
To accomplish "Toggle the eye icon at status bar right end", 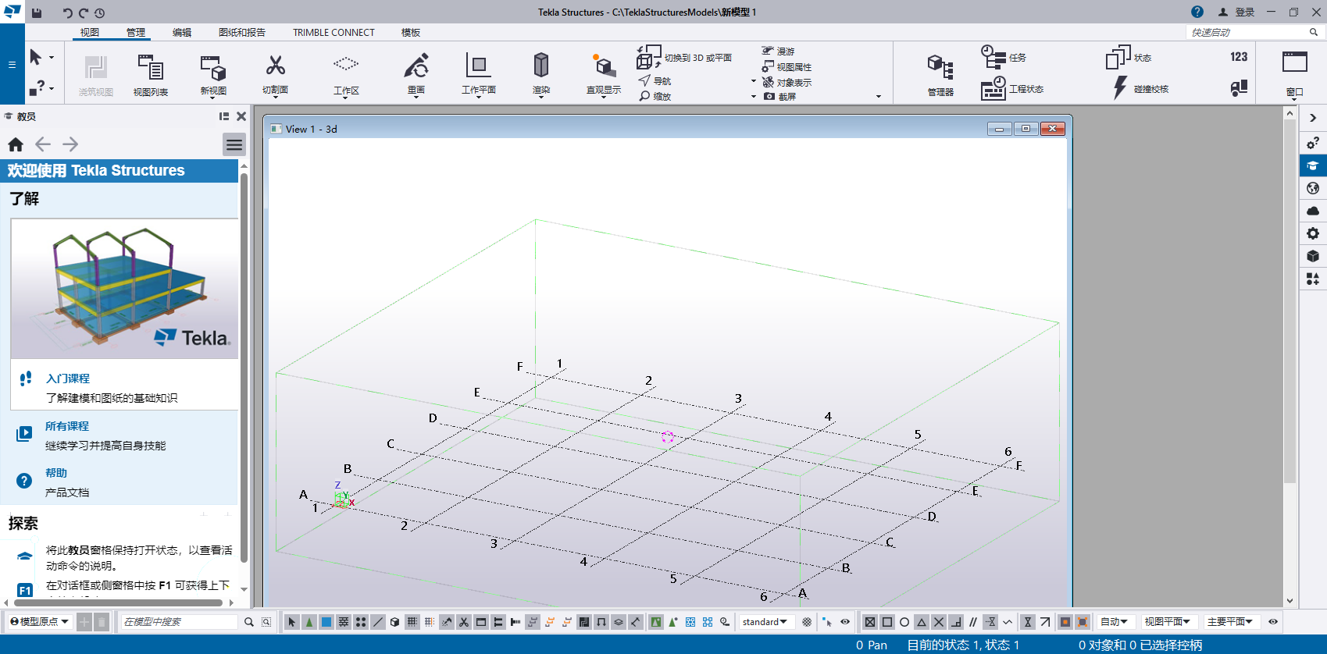I will [1273, 622].
